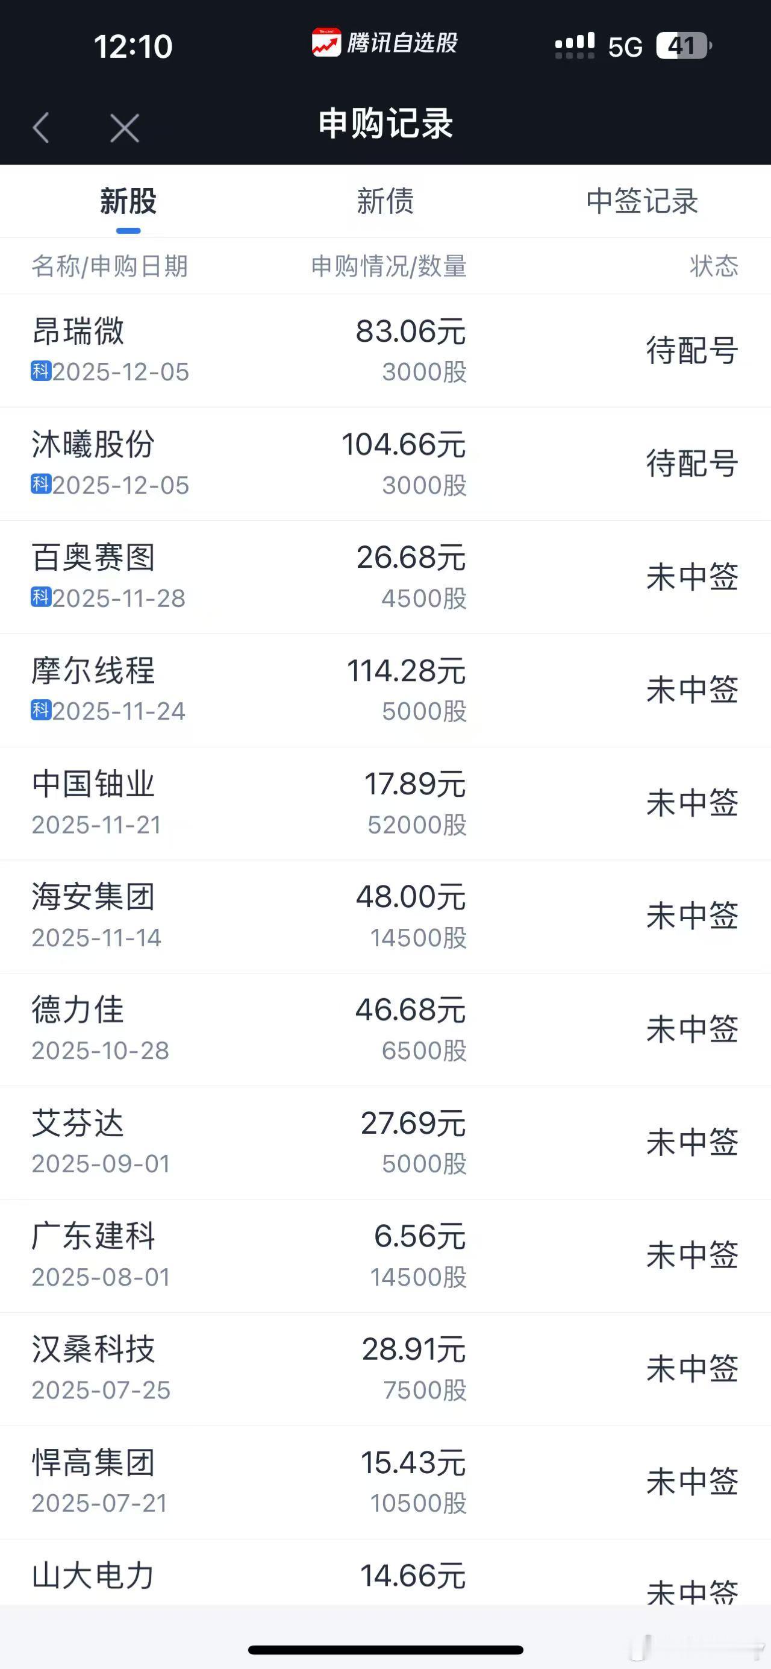The image size is (771, 1669).
Task: Close the page with X icon
Action: [124, 128]
